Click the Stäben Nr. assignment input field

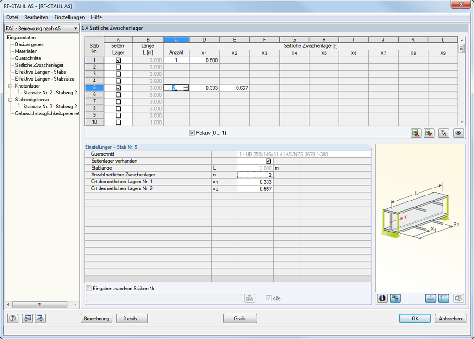pos(164,298)
